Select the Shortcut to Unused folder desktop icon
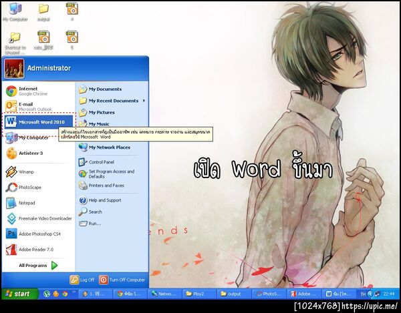Image resolution: width=401 pixels, height=313 pixels. pos(15,43)
